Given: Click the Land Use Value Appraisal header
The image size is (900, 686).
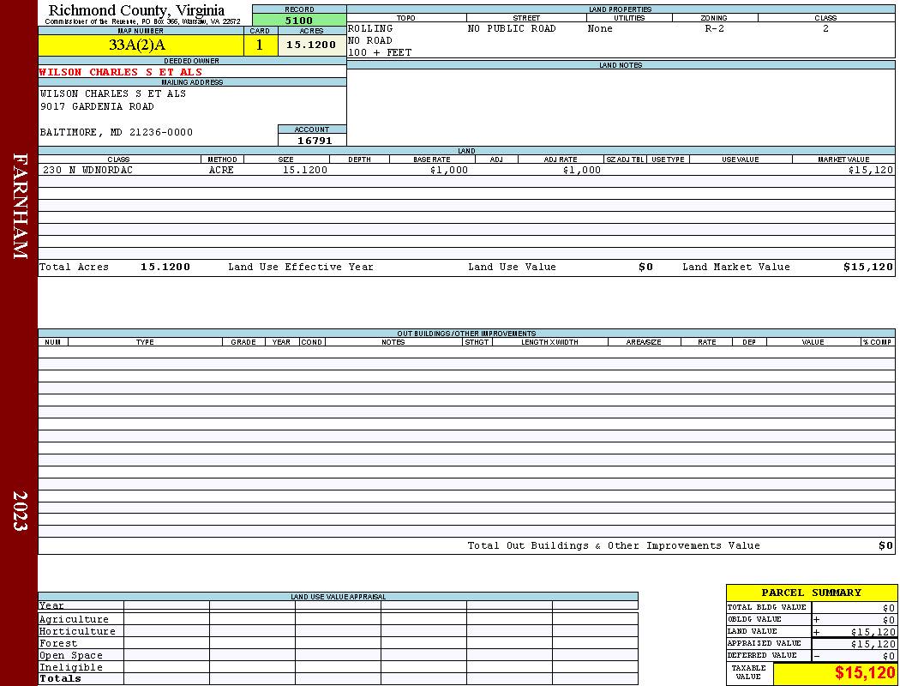Looking at the screenshot, I should pos(338,597).
